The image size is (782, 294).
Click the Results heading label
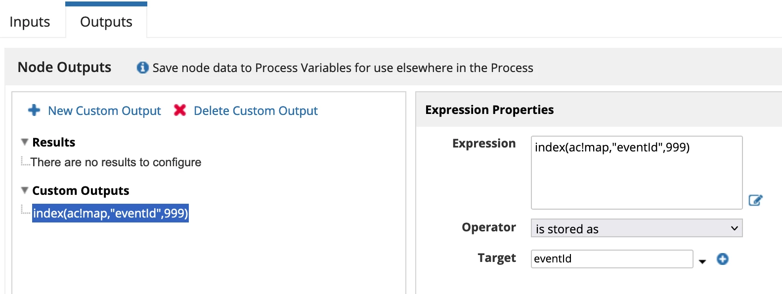tap(54, 142)
